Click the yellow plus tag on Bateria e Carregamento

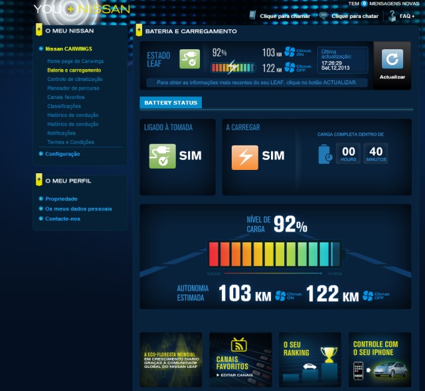139,31
